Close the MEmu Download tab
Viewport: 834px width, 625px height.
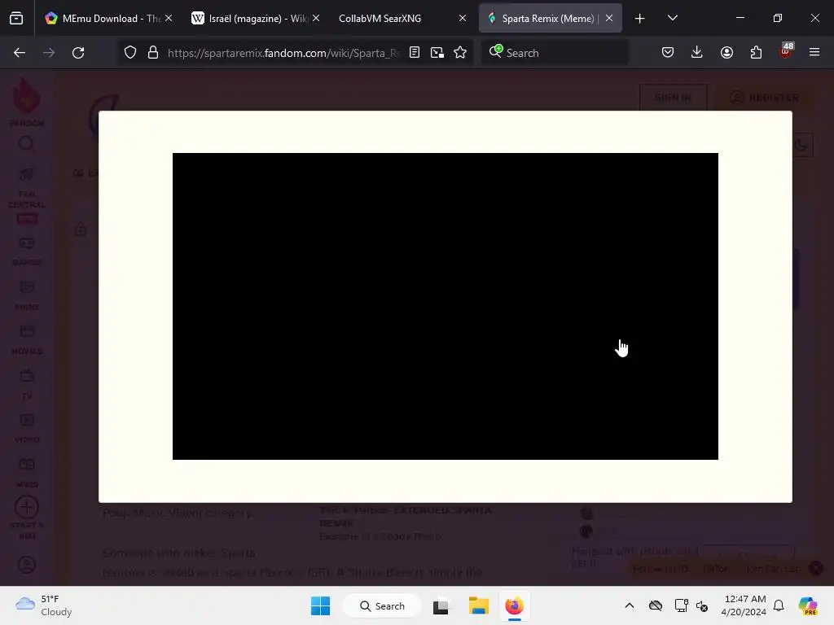coord(169,18)
